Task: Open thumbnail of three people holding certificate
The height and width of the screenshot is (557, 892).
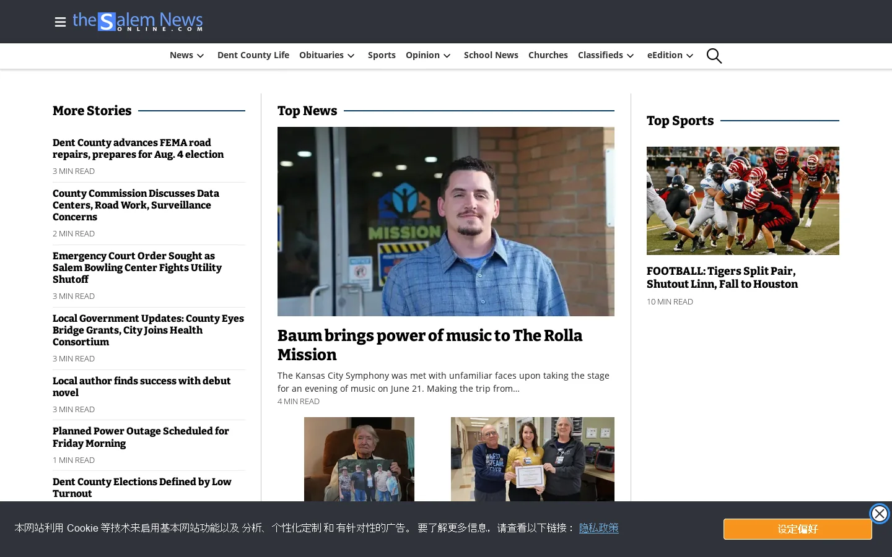Action: [533, 459]
